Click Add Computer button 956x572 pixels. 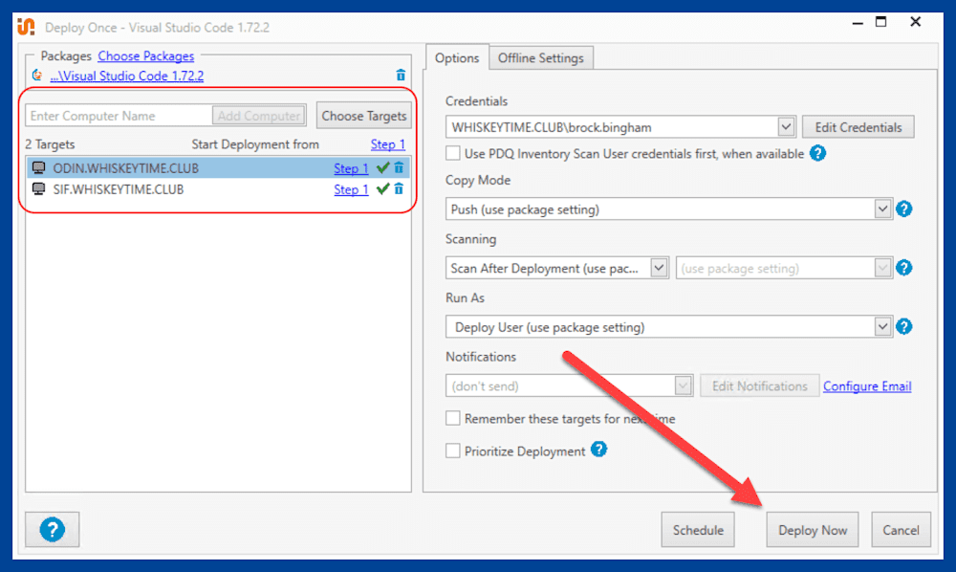click(x=259, y=115)
